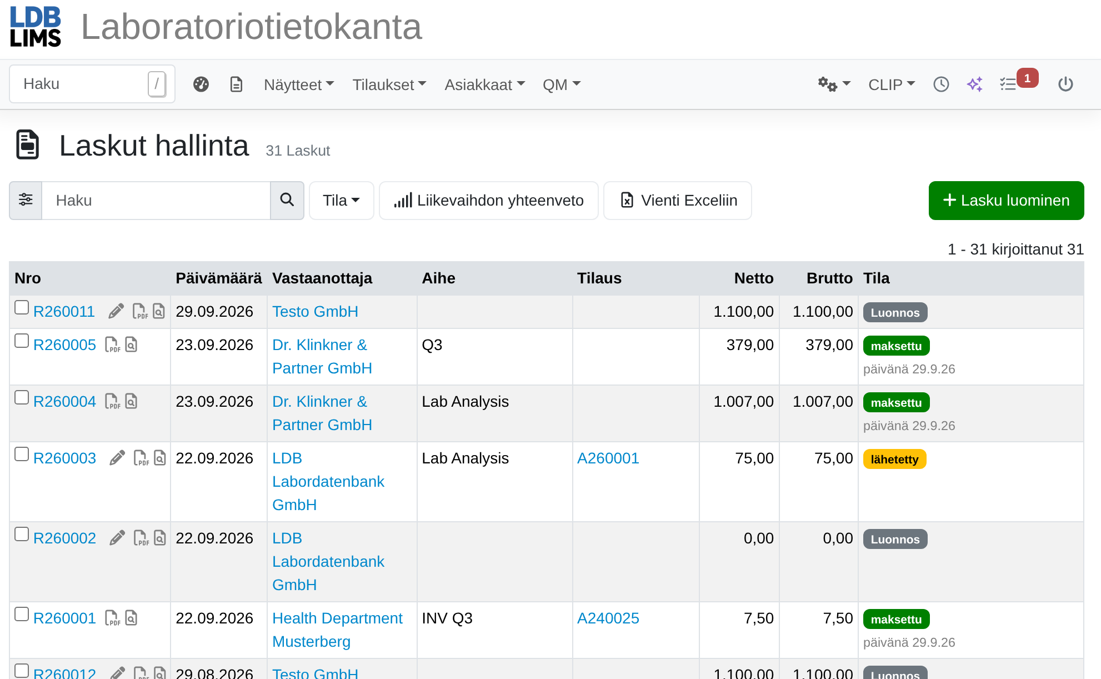This screenshot has height=679, width=1101.
Task: Check the box for invoice R260003
Action: pyautogui.click(x=22, y=454)
